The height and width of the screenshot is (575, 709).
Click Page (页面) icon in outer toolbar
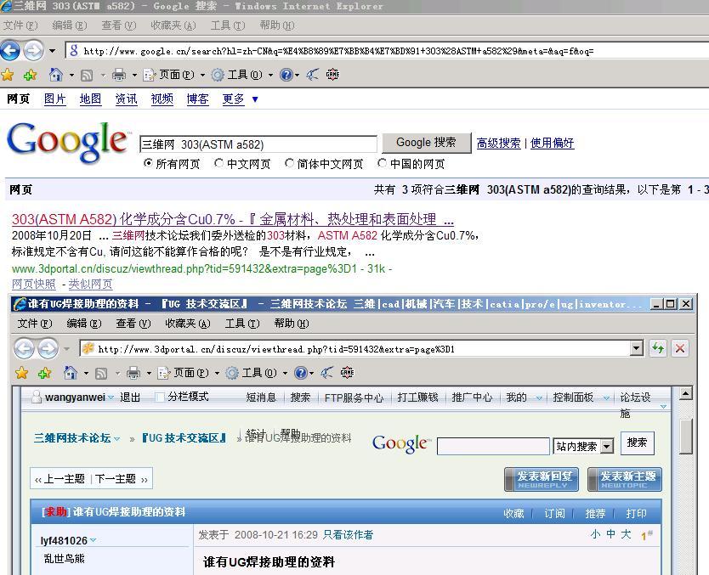pyautogui.click(x=150, y=75)
